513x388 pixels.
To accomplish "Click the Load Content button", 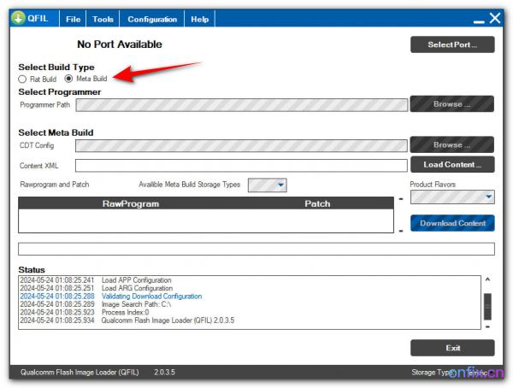I will (x=452, y=165).
